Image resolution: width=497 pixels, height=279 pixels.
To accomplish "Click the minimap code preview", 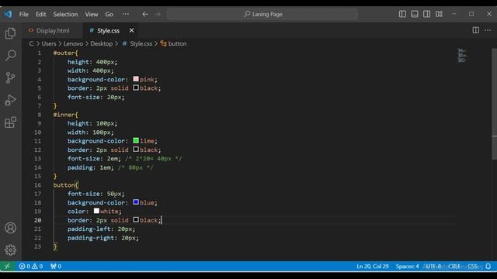I will coord(462,55).
